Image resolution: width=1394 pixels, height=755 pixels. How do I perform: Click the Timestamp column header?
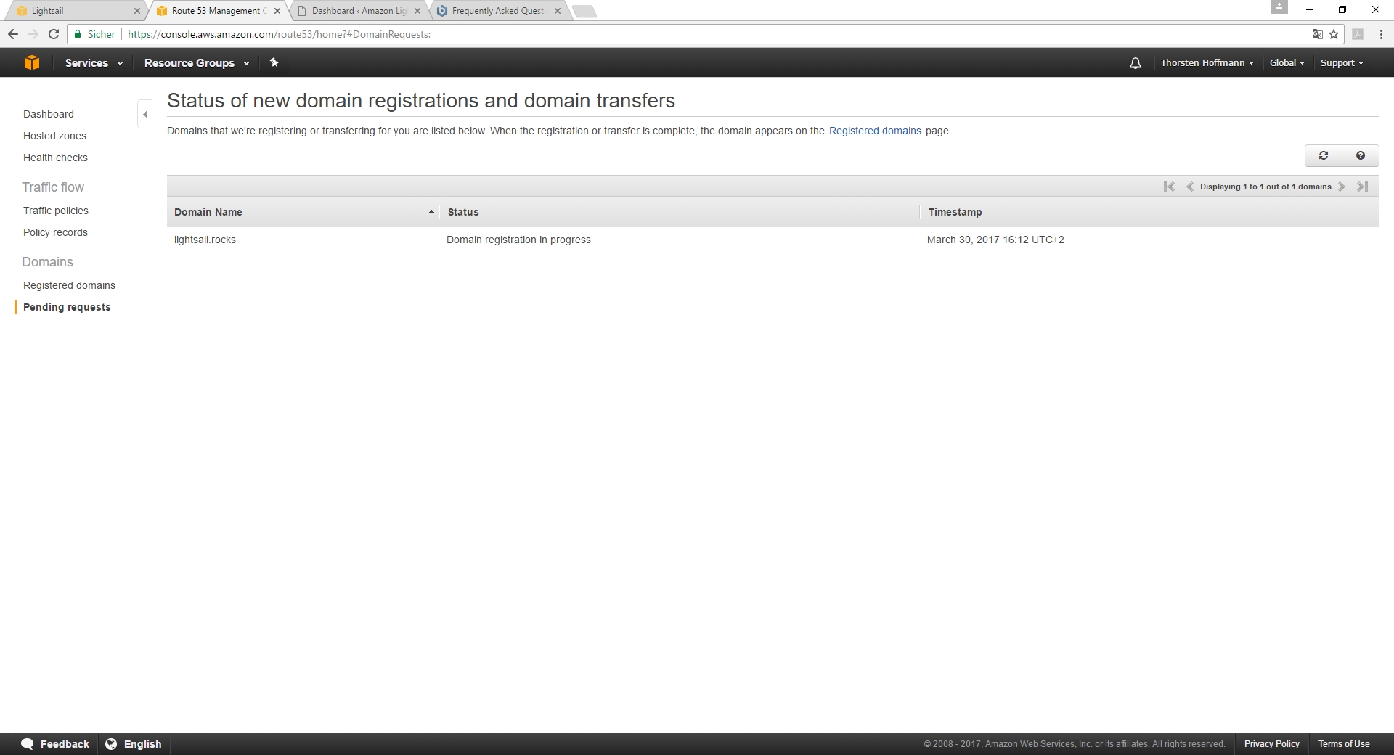[1149, 212]
